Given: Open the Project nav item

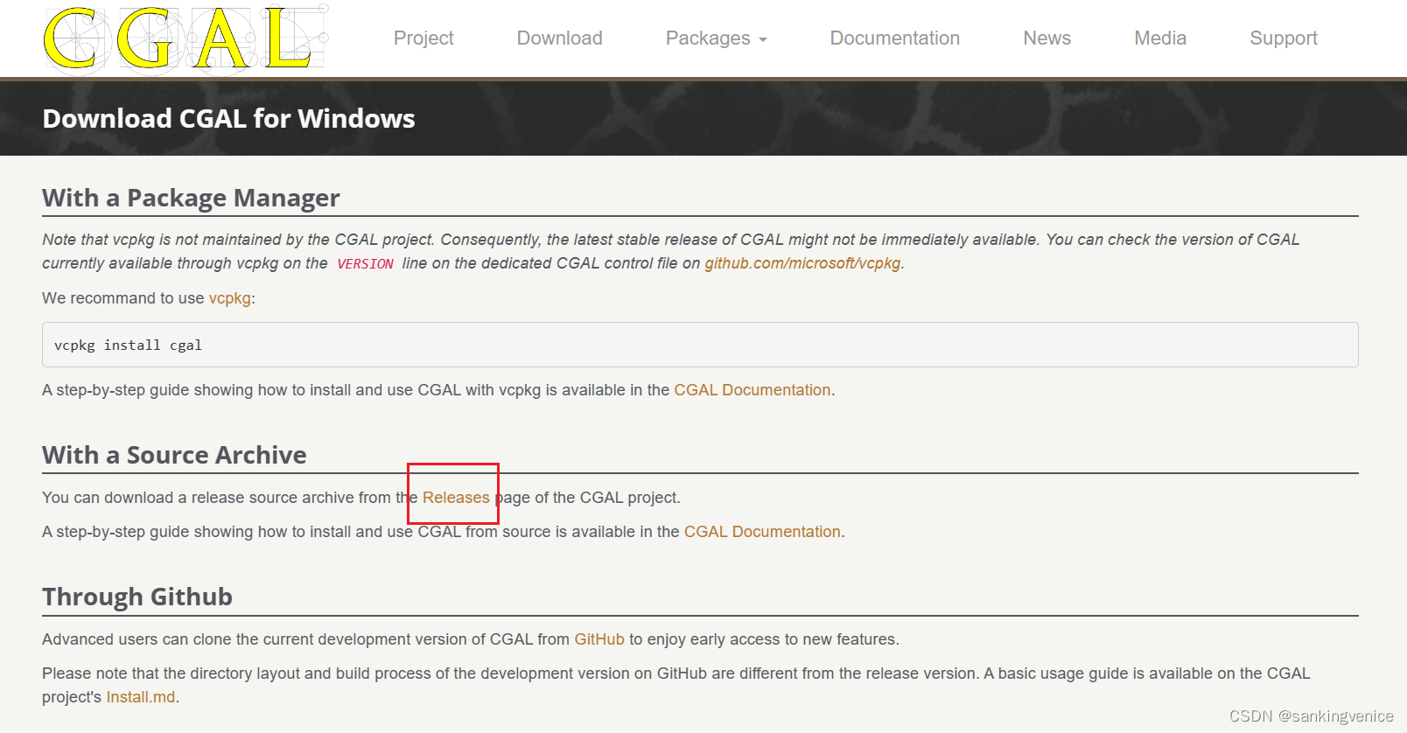Looking at the screenshot, I should [x=423, y=38].
